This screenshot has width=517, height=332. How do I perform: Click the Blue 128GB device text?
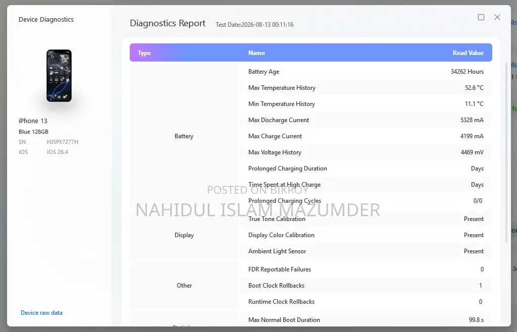pos(33,131)
